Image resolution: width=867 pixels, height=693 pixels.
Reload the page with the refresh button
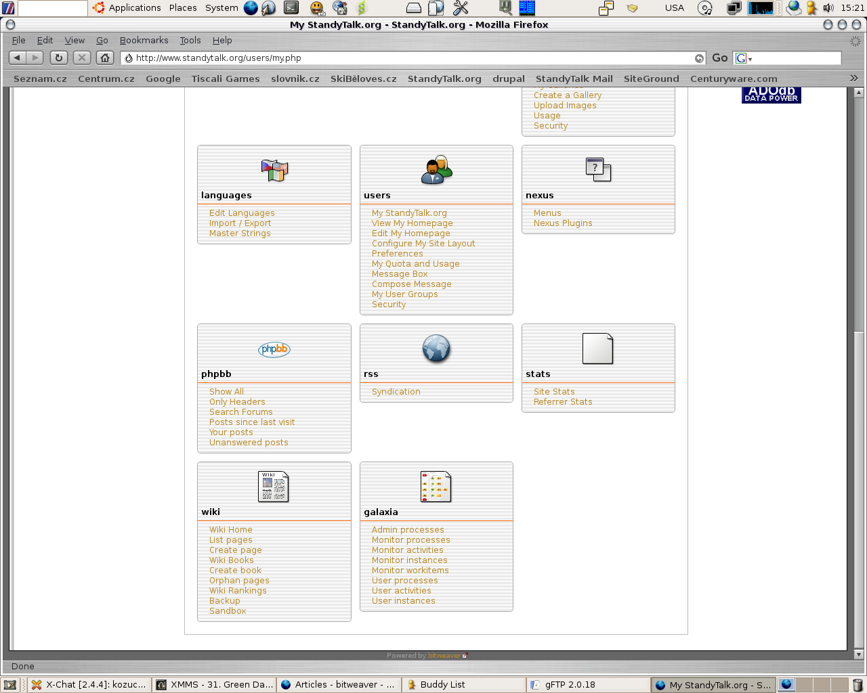click(x=59, y=58)
